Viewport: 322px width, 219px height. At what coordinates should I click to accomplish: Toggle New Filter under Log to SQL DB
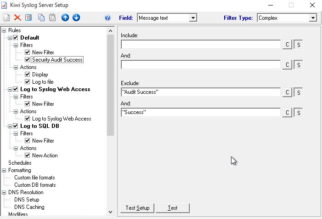(x=27, y=141)
